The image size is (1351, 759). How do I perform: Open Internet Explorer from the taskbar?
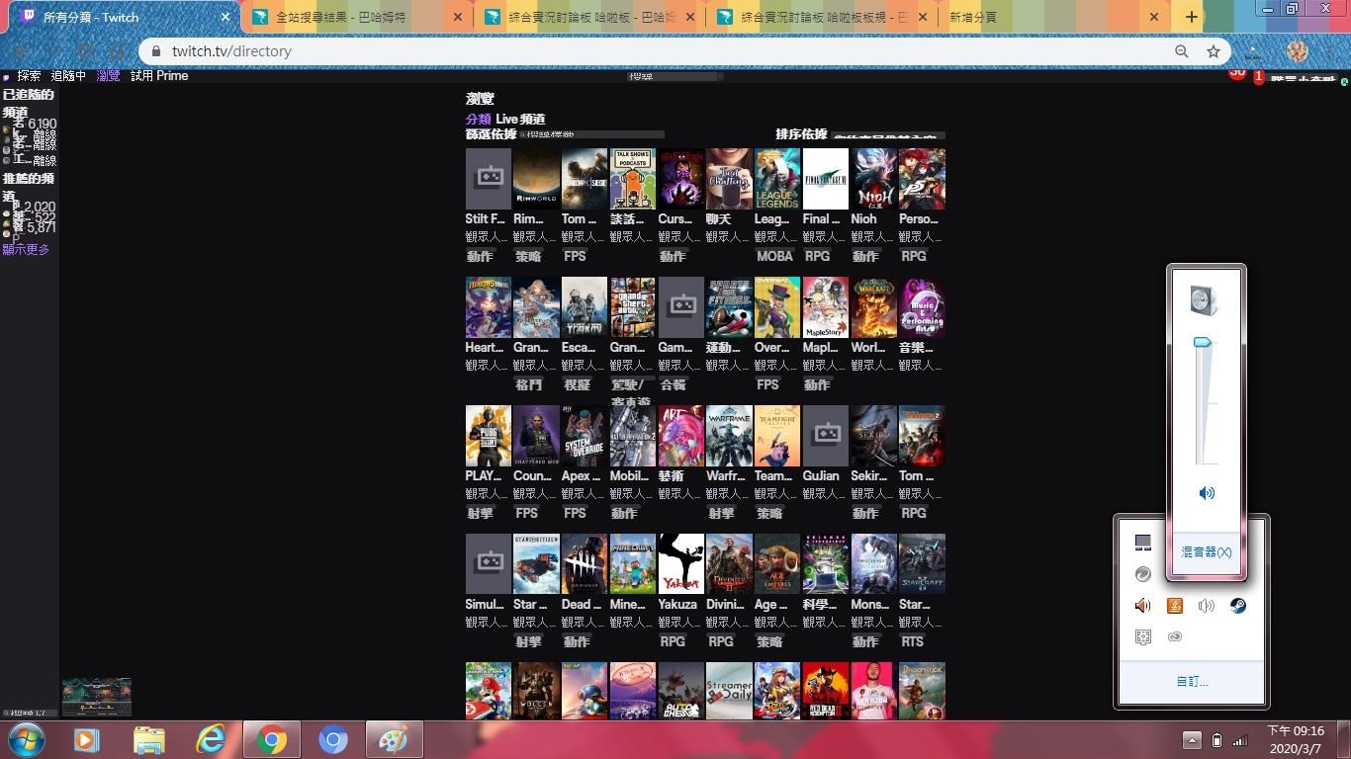click(x=211, y=739)
